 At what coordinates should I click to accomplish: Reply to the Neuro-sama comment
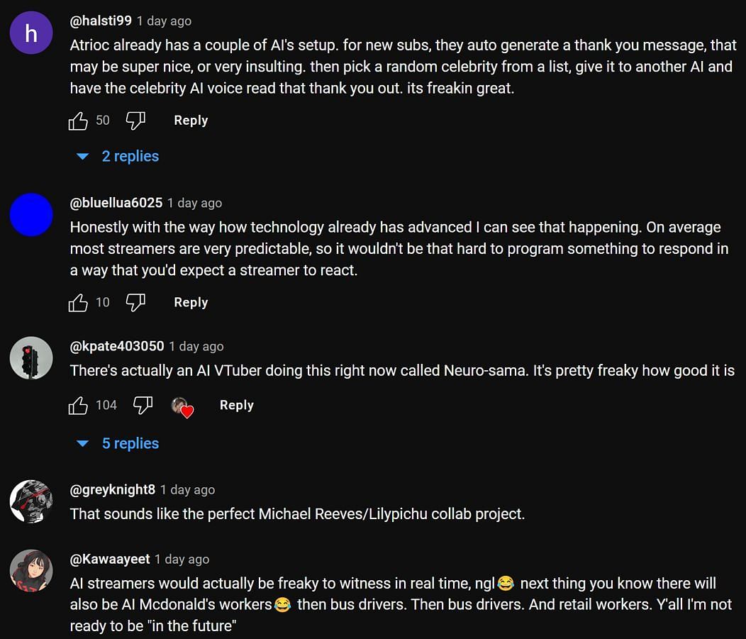click(x=236, y=406)
